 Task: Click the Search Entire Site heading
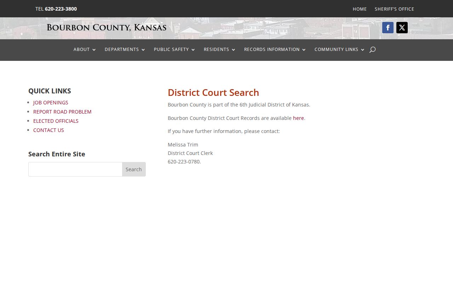[x=57, y=154]
